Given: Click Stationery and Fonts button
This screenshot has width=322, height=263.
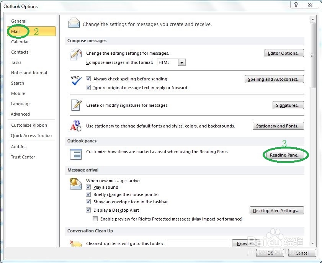Looking at the screenshot, I should click(278, 126).
